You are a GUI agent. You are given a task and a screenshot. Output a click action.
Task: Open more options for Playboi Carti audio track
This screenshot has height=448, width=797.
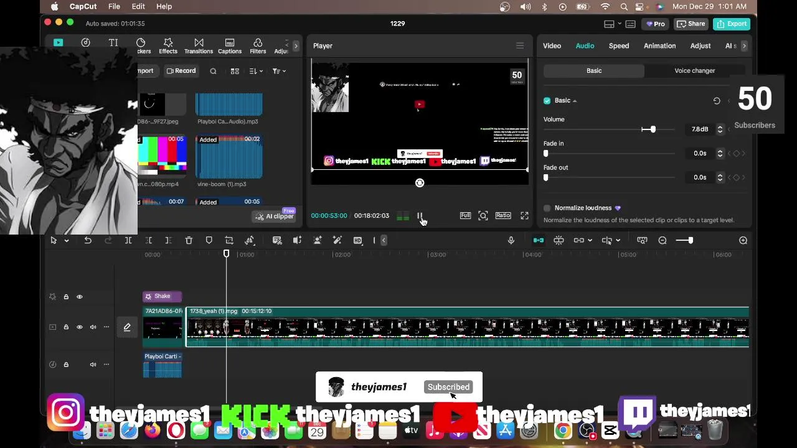(106, 365)
